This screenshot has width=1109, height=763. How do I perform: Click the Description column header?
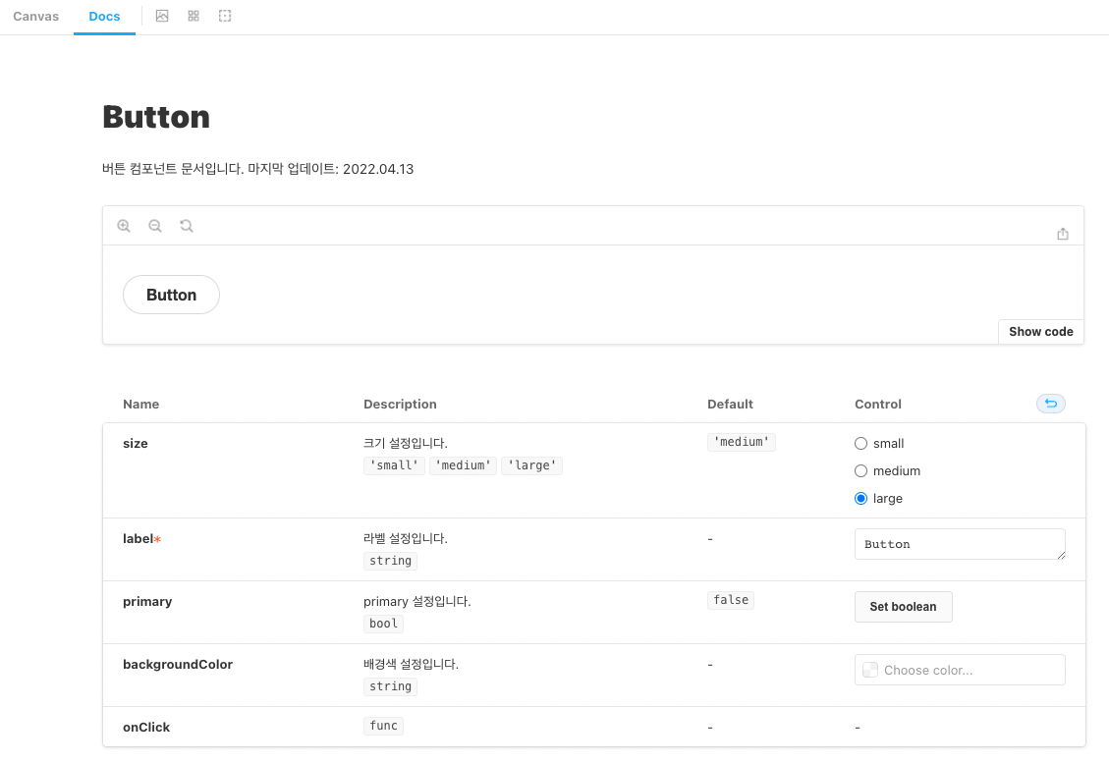[400, 404]
